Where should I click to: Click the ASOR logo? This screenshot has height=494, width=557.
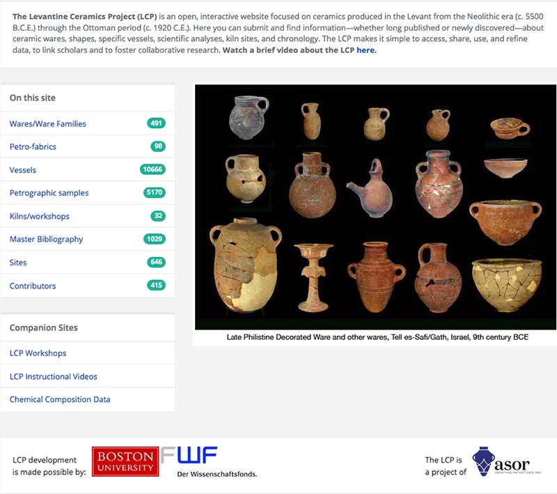(x=507, y=462)
